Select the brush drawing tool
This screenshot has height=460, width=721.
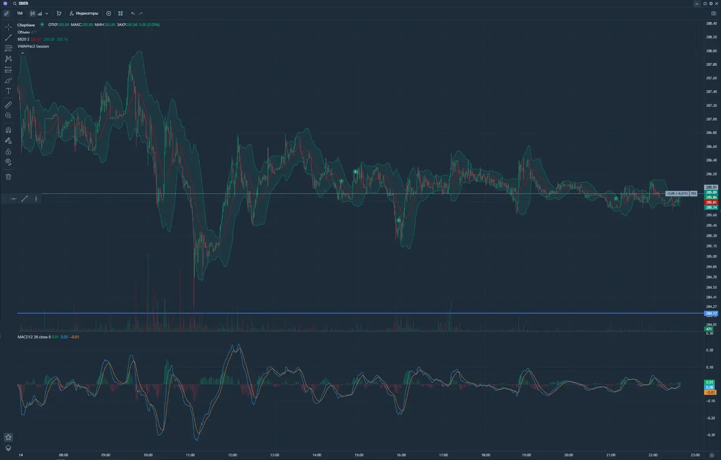tap(8, 80)
